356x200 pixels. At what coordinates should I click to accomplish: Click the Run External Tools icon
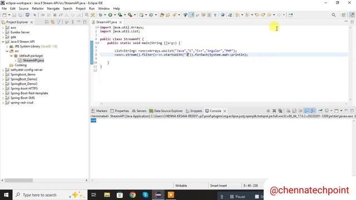[130, 15]
